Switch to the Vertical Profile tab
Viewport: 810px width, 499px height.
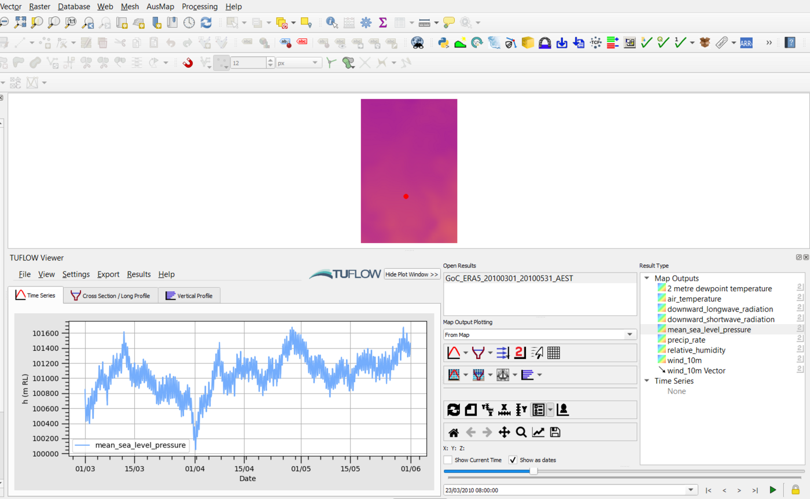189,296
